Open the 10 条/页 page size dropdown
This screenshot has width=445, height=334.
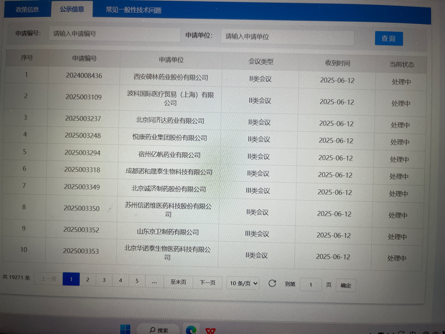pos(243,284)
